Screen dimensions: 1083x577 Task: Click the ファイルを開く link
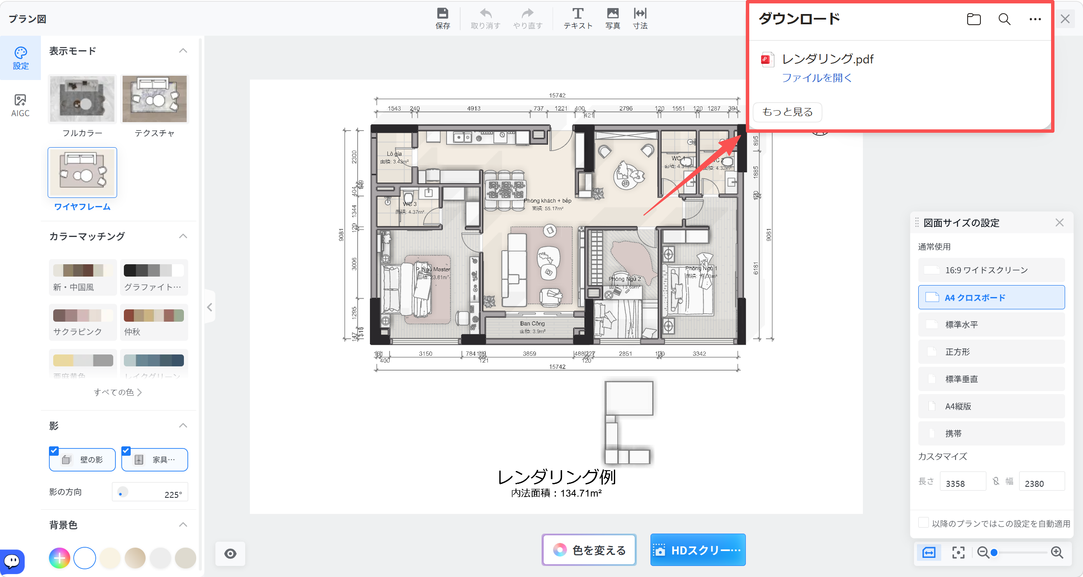(x=817, y=78)
